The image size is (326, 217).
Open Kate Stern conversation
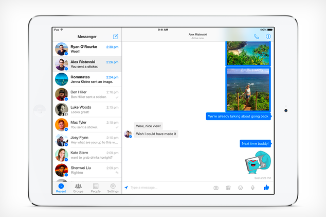coord(87,155)
